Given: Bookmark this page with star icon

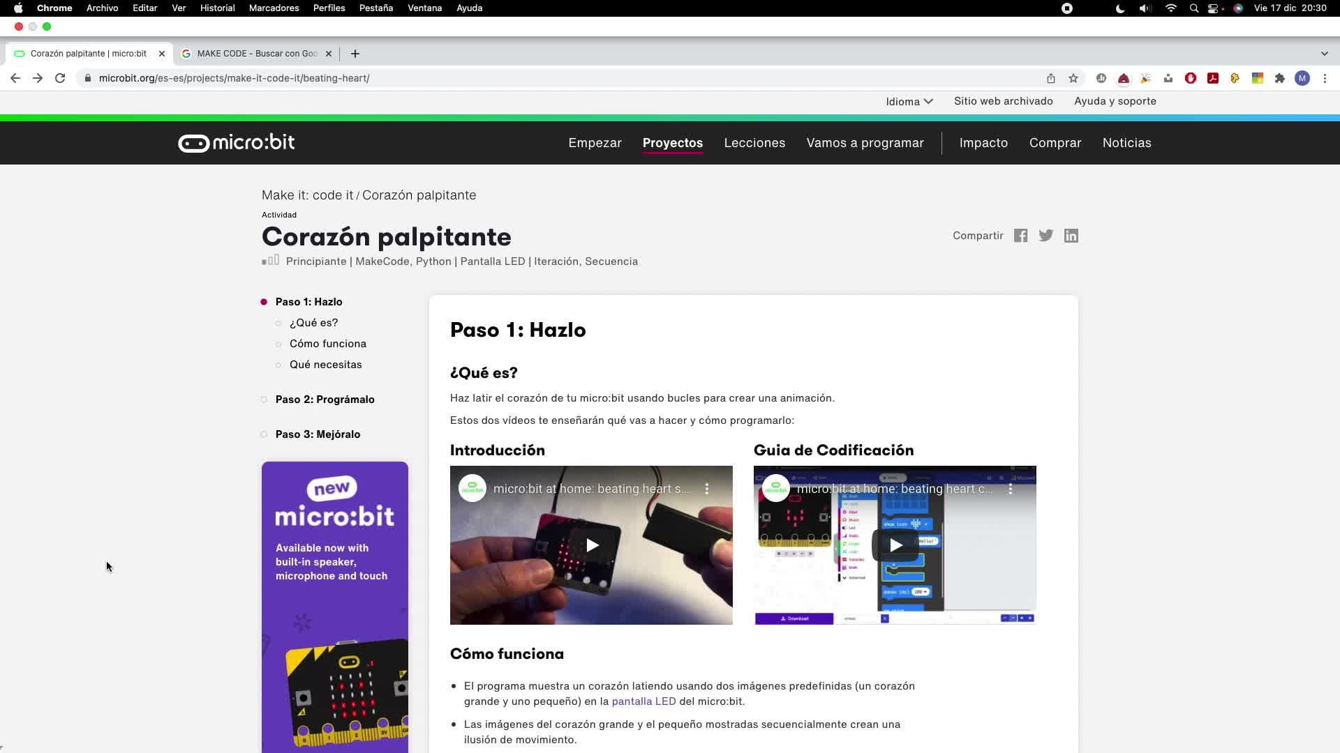Looking at the screenshot, I should pyautogui.click(x=1073, y=78).
